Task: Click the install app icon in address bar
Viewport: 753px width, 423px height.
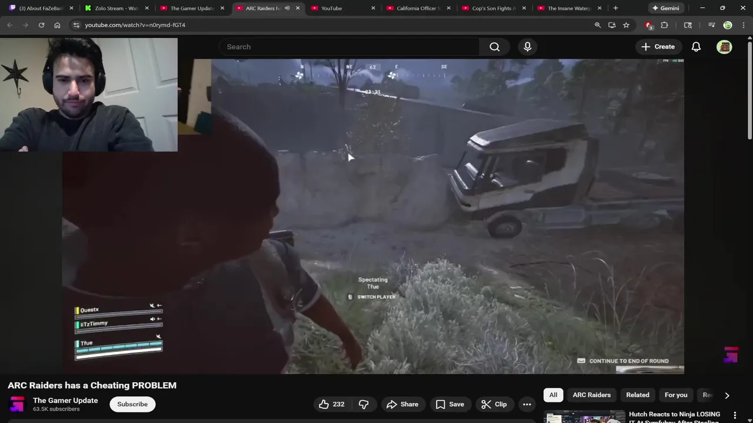Action: pyautogui.click(x=612, y=25)
